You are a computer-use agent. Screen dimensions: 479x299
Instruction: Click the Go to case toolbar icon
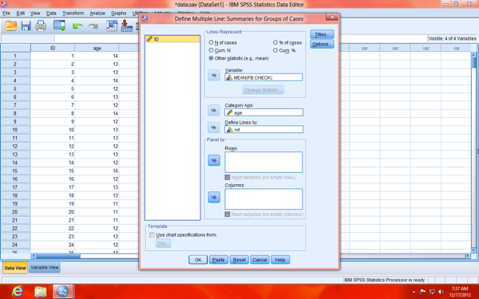[x=112, y=26]
